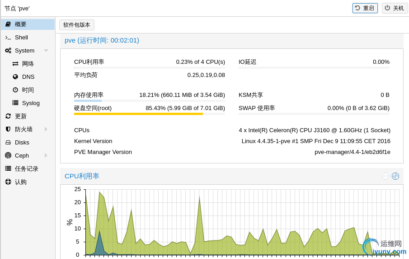Click the DNS globe icon
Viewport: 409px width, 259px height.
pyautogui.click(x=15, y=77)
